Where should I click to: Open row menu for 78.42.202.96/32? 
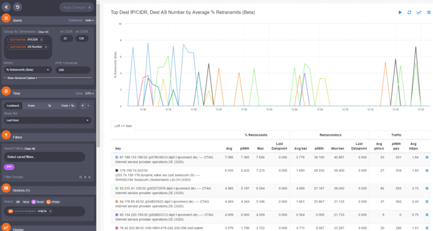427,228
